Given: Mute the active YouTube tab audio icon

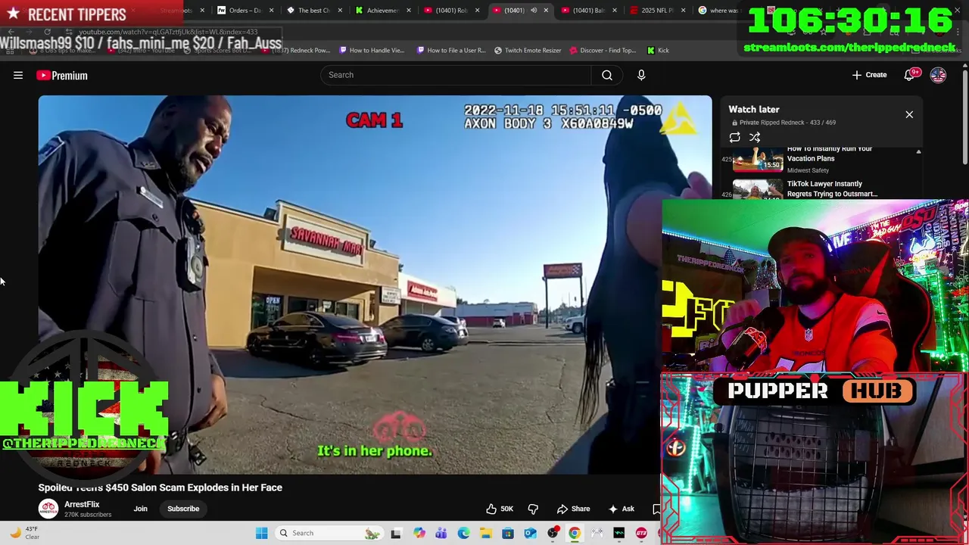Looking at the screenshot, I should click(x=534, y=11).
